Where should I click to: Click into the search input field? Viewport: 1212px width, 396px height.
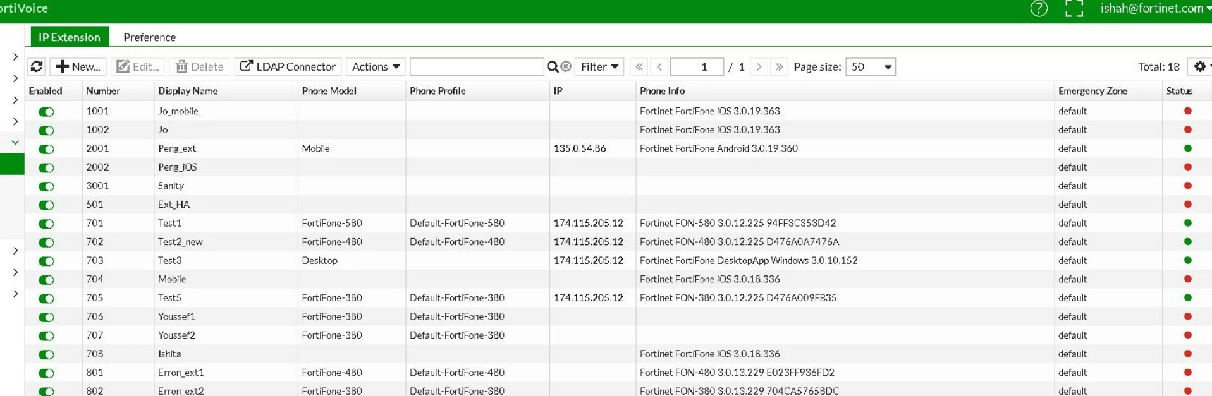point(477,66)
